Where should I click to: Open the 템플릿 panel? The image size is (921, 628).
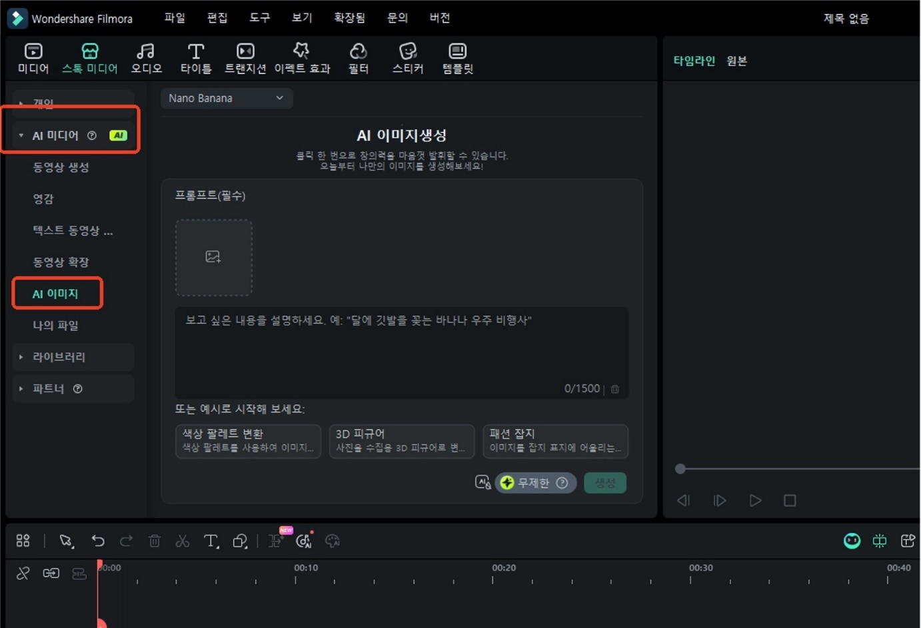point(457,57)
